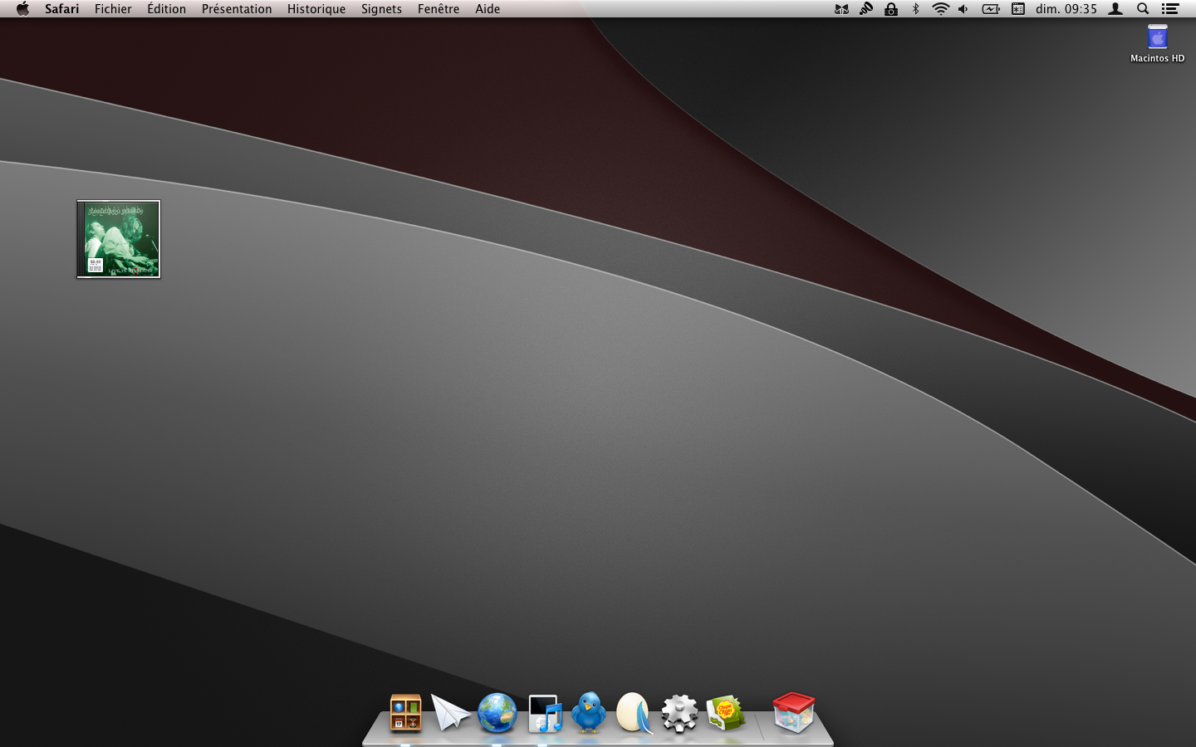Open the Safari application menu

[62, 9]
